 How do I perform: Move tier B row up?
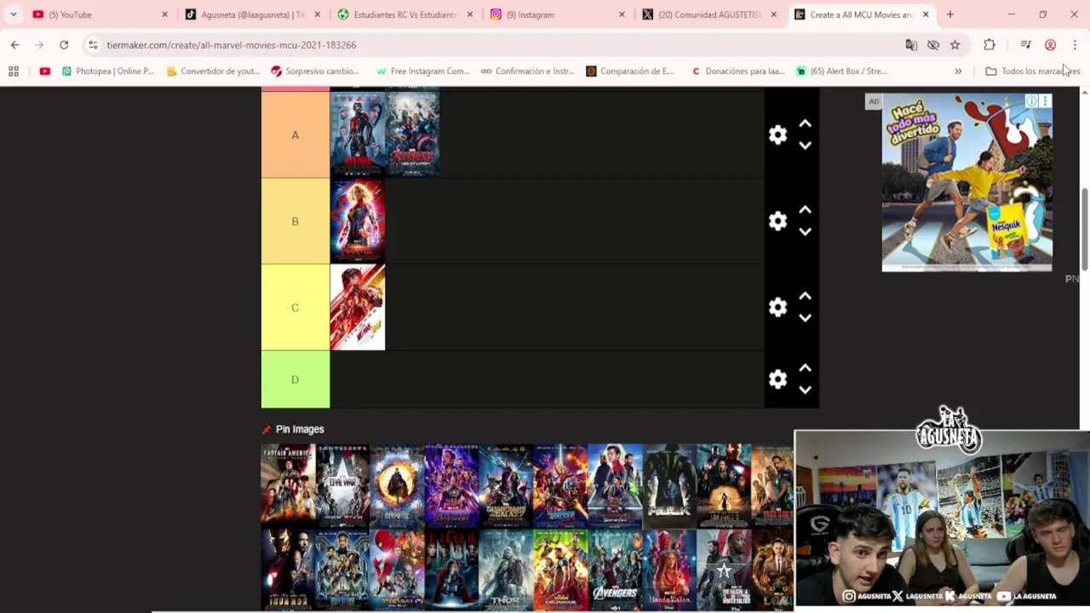tap(805, 209)
